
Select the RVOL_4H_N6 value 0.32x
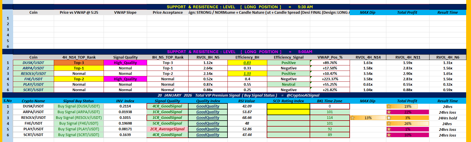pos(448,85)
